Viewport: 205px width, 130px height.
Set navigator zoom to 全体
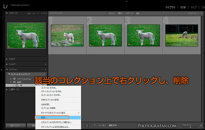pos(29,13)
